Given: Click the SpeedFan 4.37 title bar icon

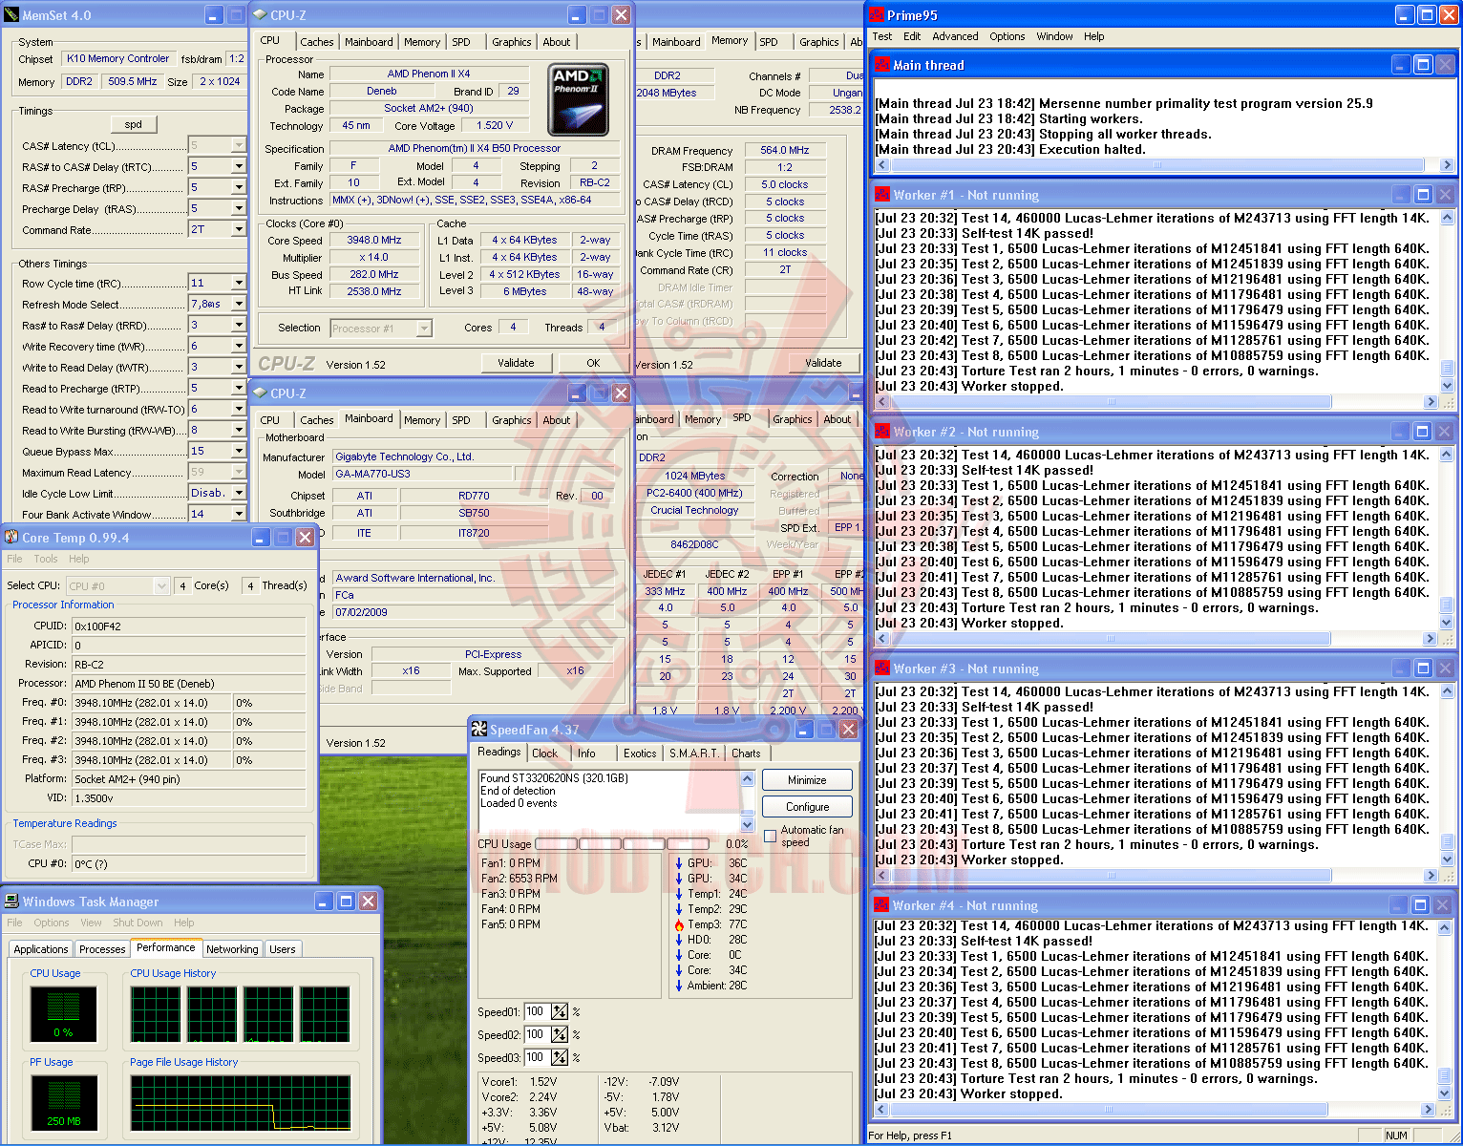Looking at the screenshot, I should (x=479, y=730).
